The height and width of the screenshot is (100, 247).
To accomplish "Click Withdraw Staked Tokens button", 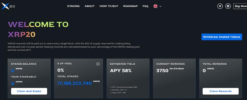I will pos(222,37).
